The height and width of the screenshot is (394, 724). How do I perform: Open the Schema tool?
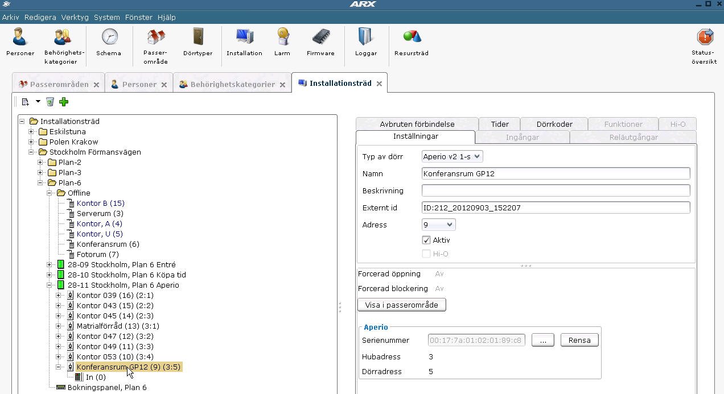(x=109, y=43)
